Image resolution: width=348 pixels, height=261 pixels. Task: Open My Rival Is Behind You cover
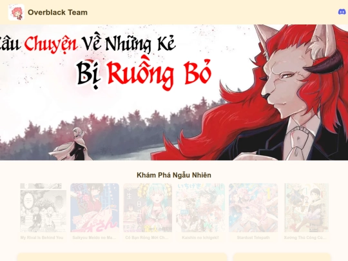pyautogui.click(x=42, y=208)
